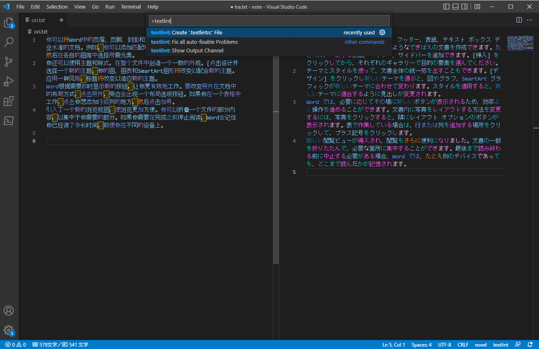The width and height of the screenshot is (539, 349).
Task: Minimize the Visual Studio Code window
Action: pos(492,7)
